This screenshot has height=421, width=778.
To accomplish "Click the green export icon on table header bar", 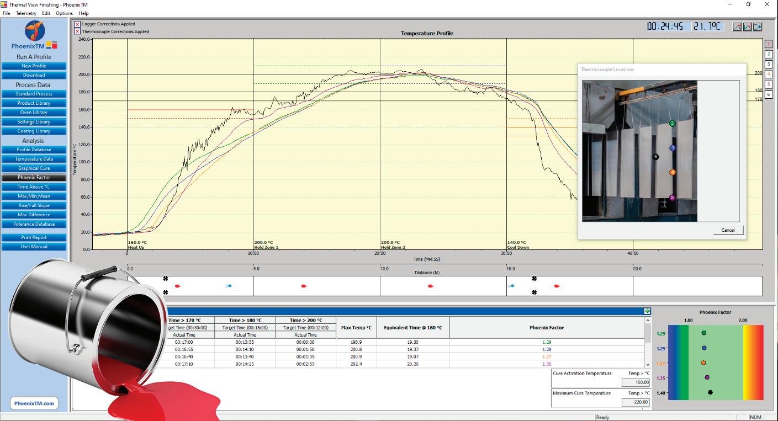I will (647, 311).
